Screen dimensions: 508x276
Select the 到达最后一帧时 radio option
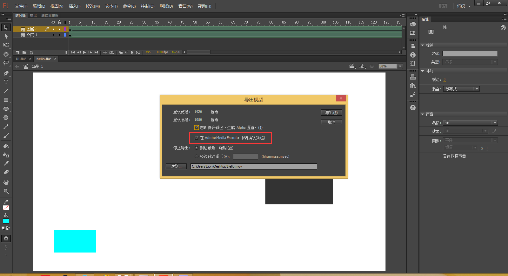(197, 148)
